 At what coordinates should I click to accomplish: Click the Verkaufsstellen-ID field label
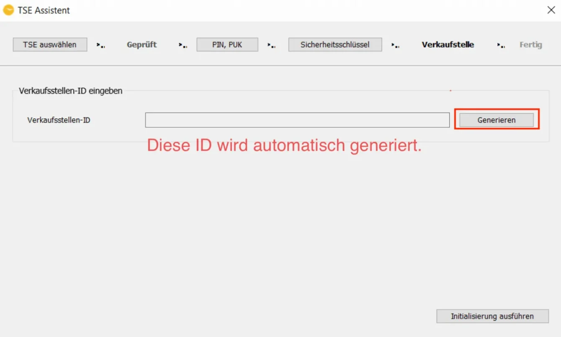(59, 120)
